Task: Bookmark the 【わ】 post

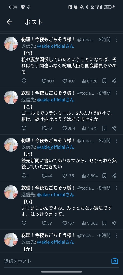Action: 105,81
